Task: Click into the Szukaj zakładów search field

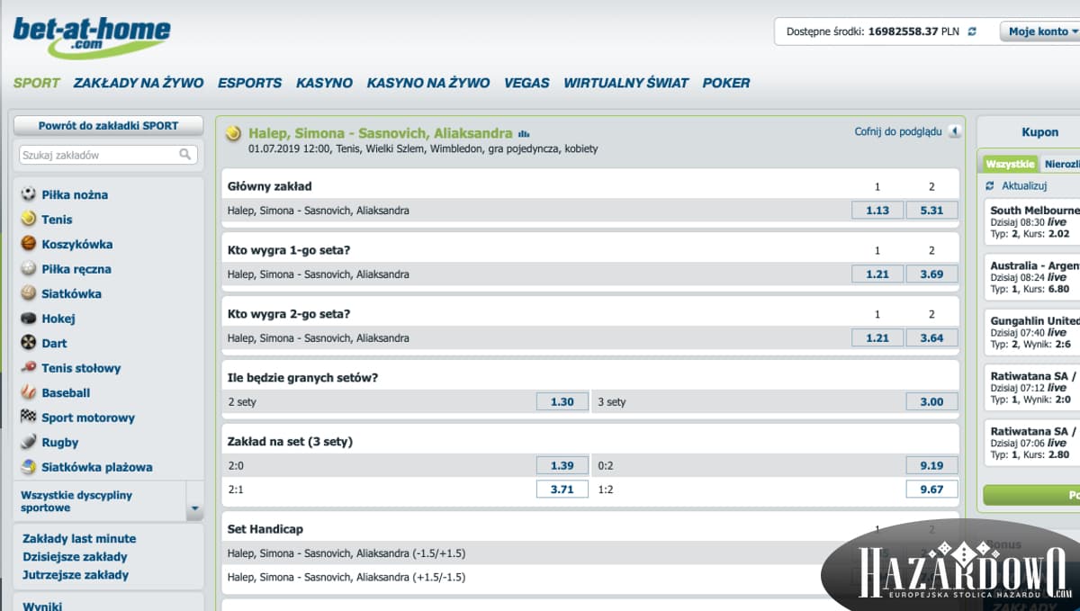Action: point(108,155)
